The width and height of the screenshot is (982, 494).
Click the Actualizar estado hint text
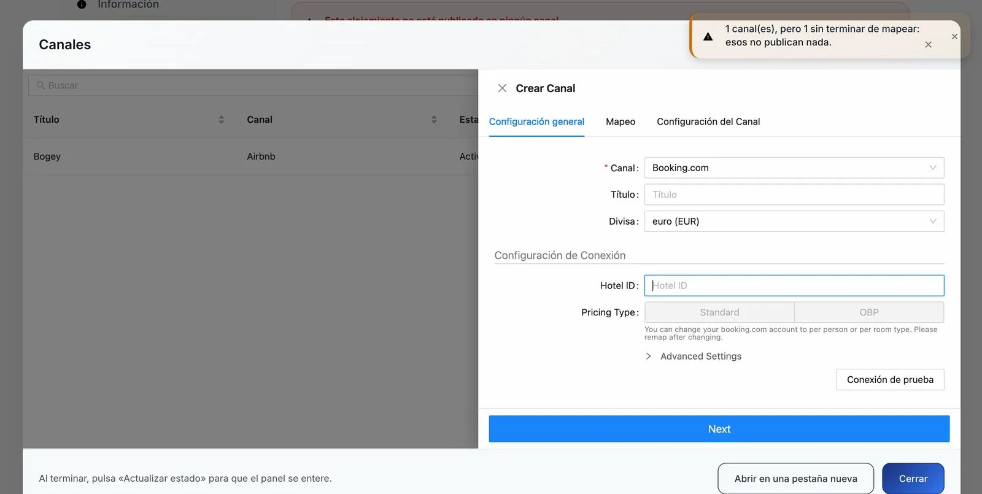[x=185, y=479]
